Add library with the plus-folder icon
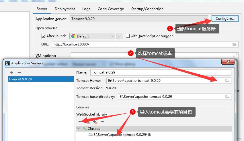 [x=95, y=122]
